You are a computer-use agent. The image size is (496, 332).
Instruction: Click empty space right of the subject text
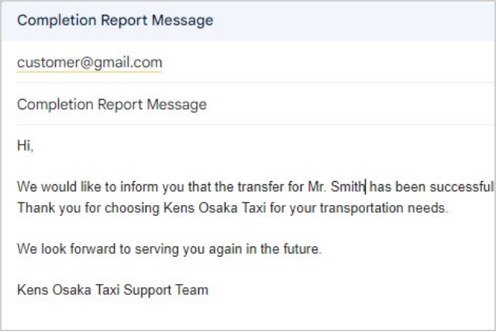click(x=349, y=104)
